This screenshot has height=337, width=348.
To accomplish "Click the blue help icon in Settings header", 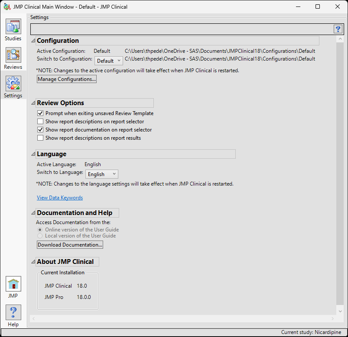I will [x=338, y=29].
